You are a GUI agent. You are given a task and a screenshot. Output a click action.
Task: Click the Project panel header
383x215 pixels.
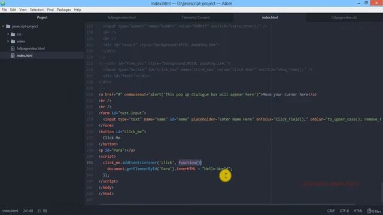click(42, 17)
